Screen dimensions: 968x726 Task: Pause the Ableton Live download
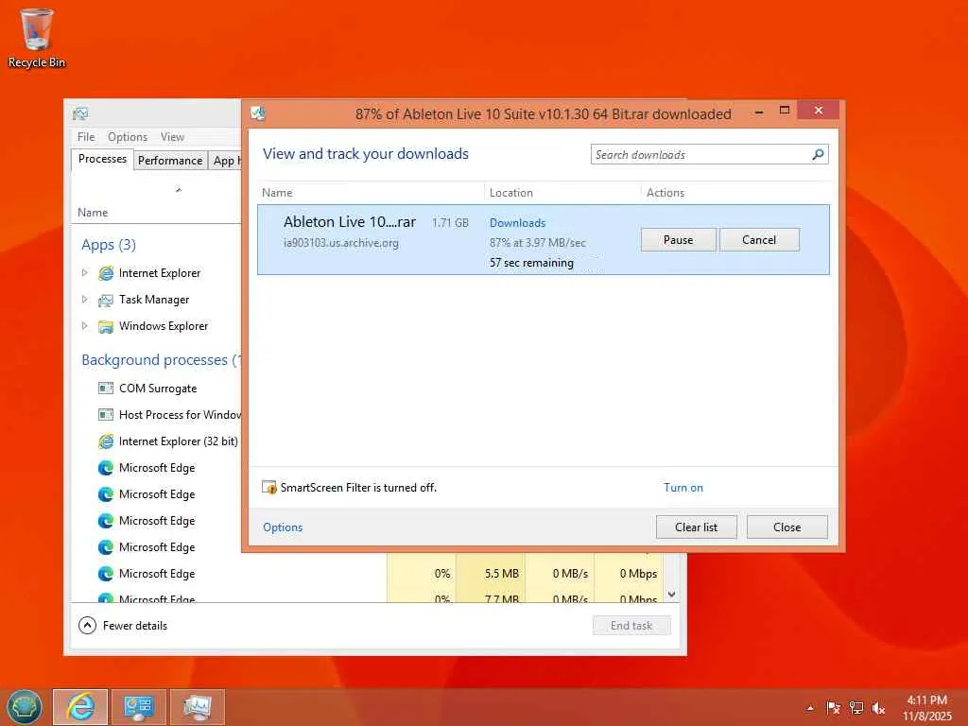coord(679,239)
